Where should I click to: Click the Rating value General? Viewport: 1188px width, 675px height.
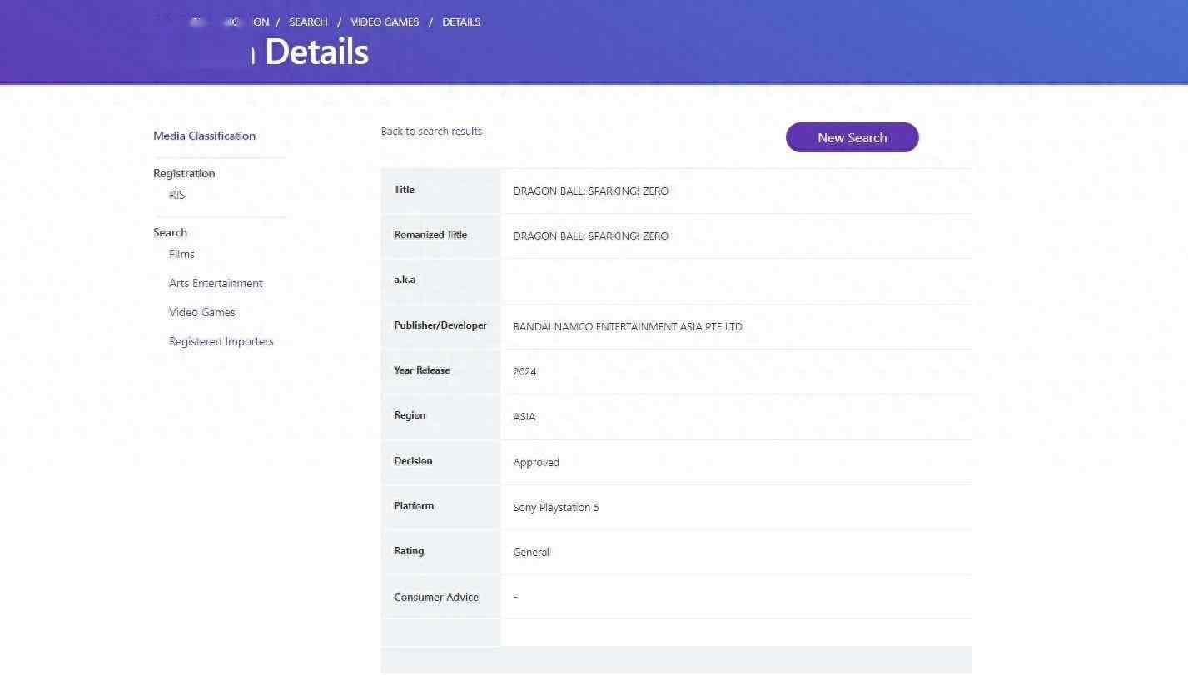click(531, 552)
